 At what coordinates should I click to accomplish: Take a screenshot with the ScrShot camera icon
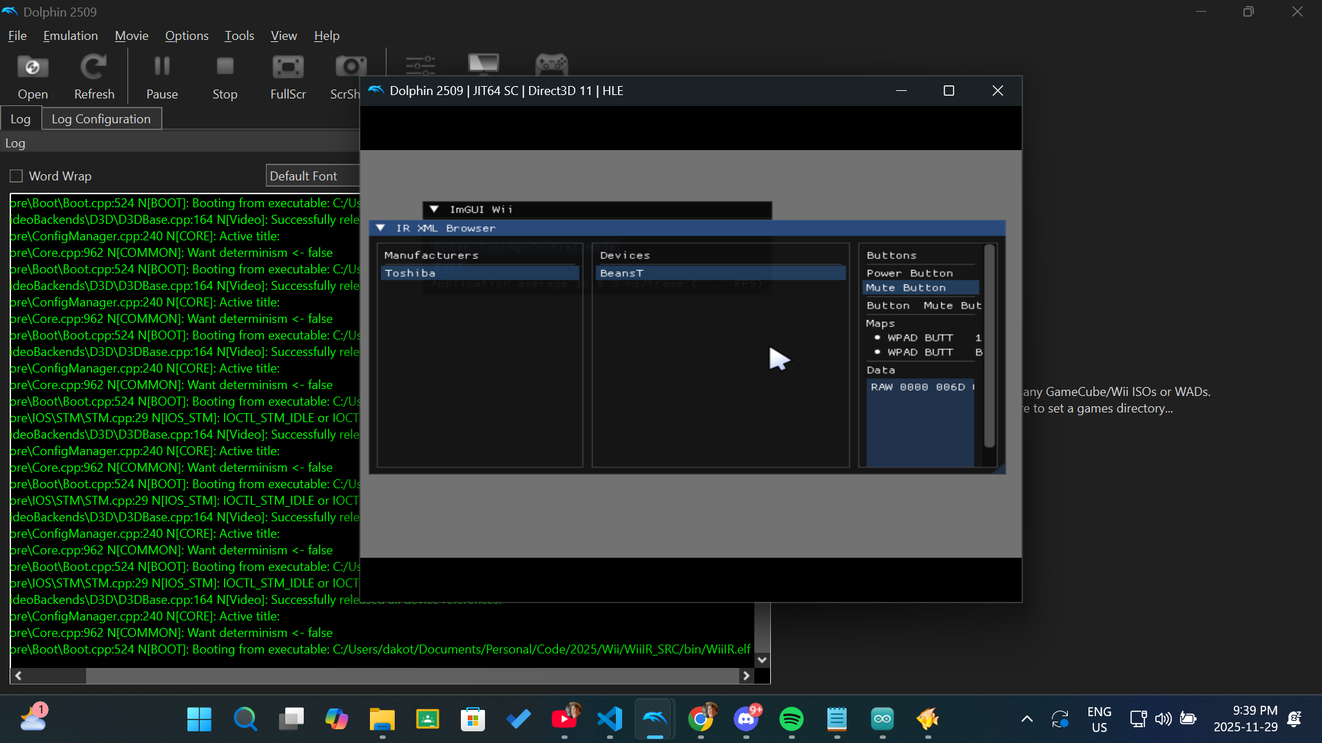tap(350, 67)
